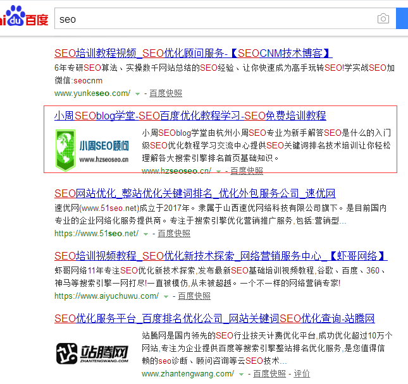Open SEOCNM技术博客 result title

click(194, 53)
